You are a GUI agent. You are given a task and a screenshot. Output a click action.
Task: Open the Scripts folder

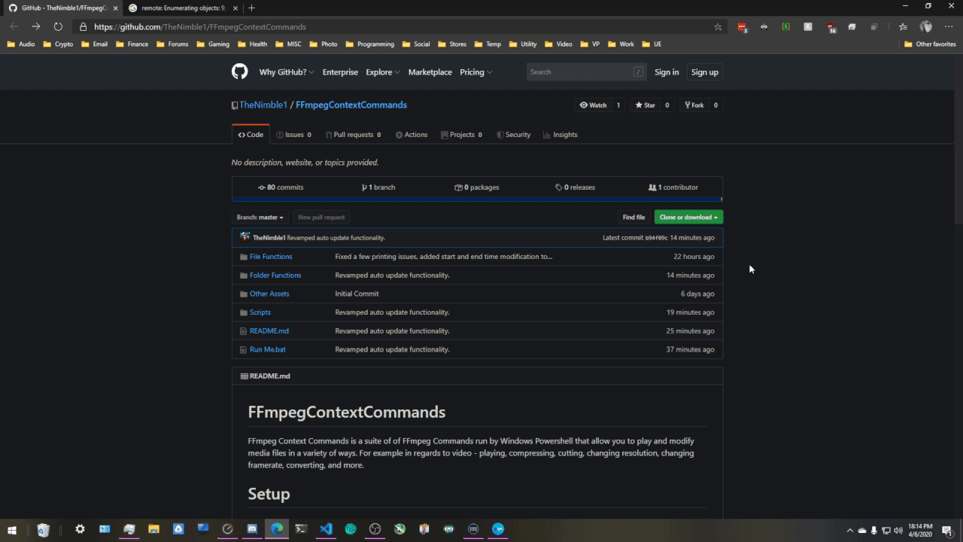[260, 312]
